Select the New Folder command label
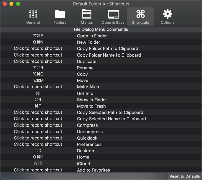 pyautogui.click(x=89, y=42)
